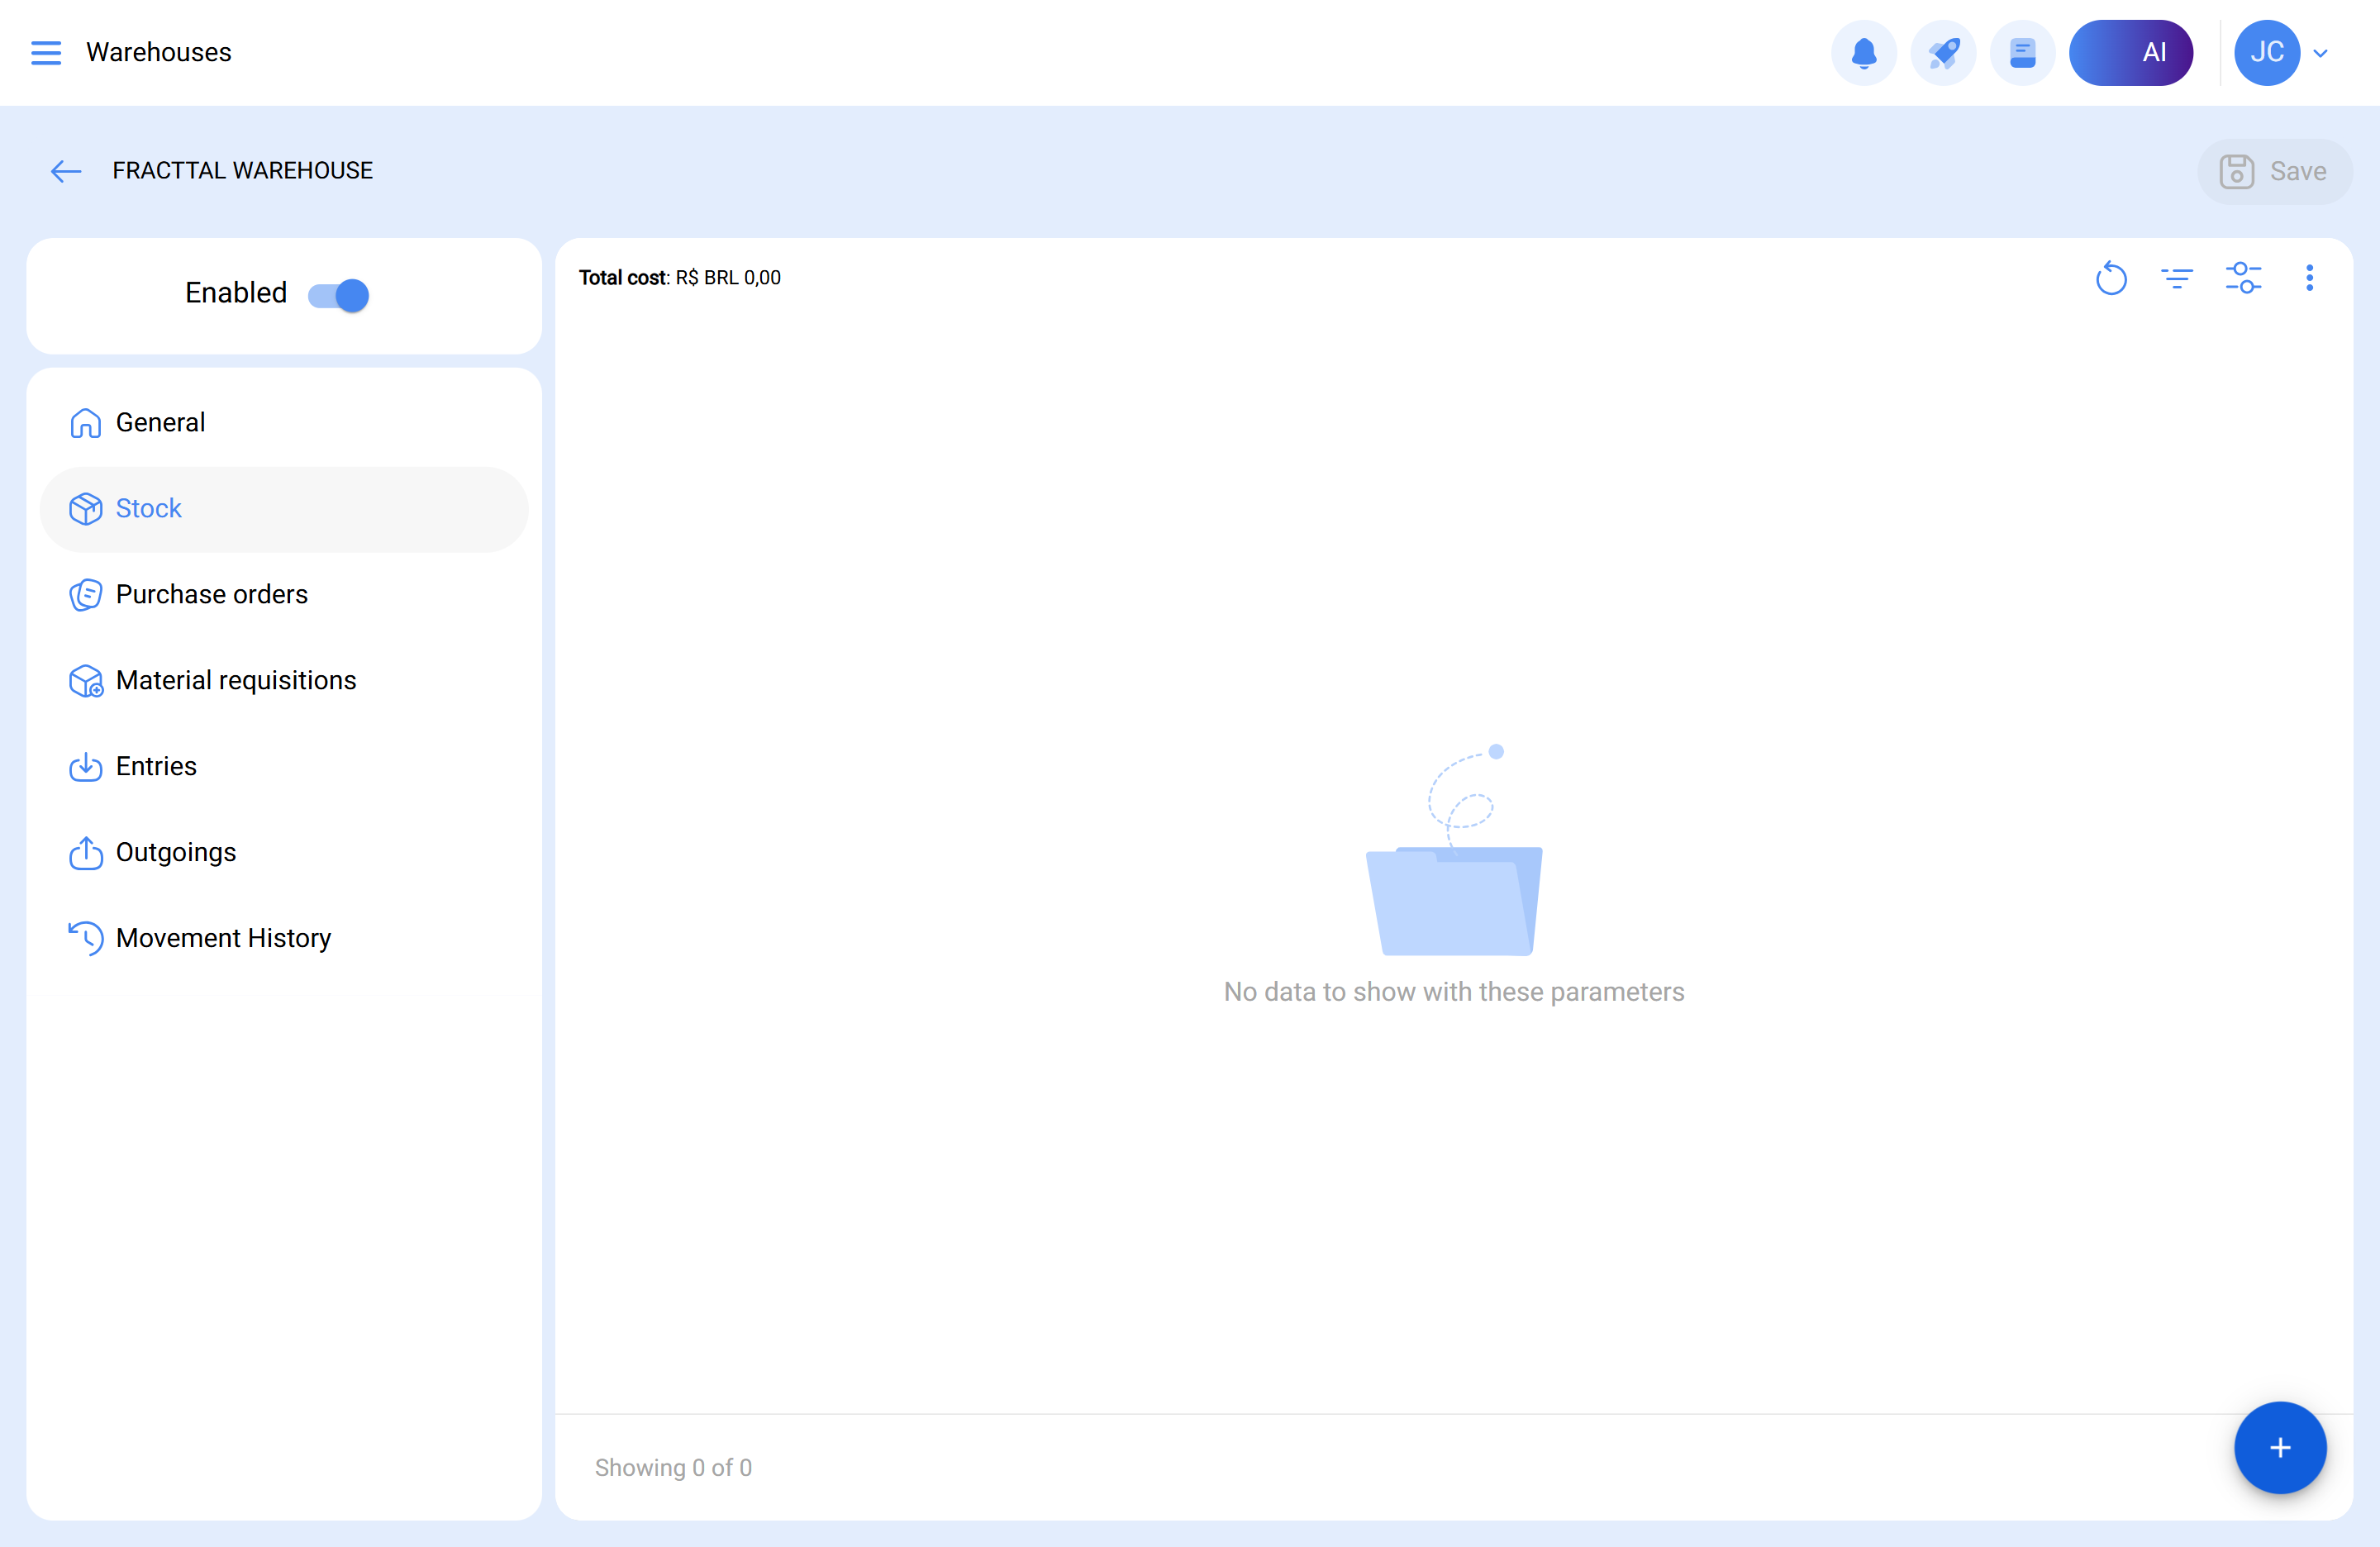
Task: Toggle the Enabled warehouse switch
Action: click(x=338, y=295)
